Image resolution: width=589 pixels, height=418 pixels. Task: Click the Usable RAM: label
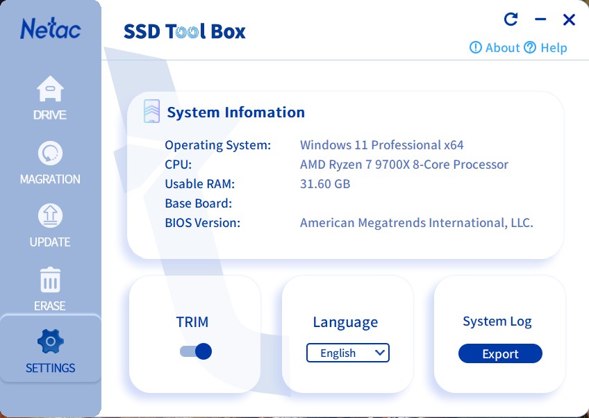coord(200,184)
